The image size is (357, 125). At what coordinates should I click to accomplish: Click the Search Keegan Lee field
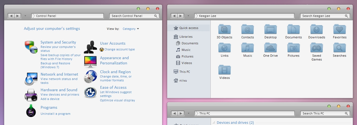(x=325, y=16)
